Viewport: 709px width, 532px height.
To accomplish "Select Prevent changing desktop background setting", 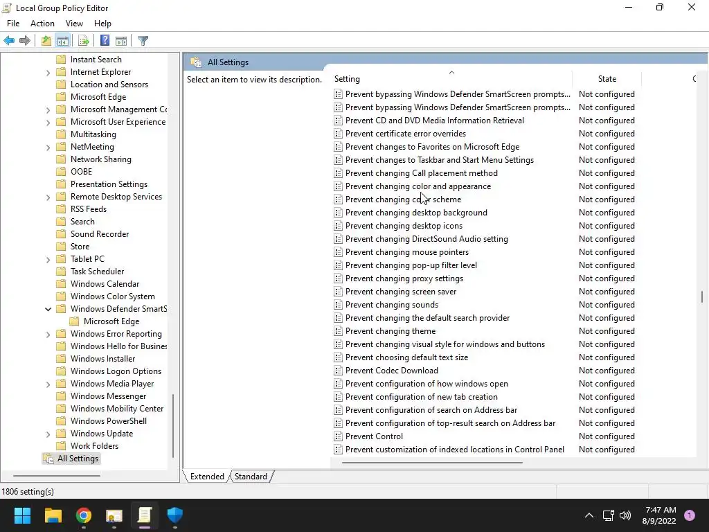I will (416, 213).
